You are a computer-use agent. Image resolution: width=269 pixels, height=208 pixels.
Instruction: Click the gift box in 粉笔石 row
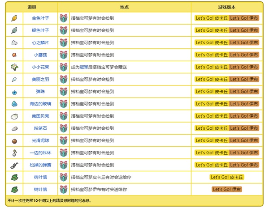tap(64, 128)
